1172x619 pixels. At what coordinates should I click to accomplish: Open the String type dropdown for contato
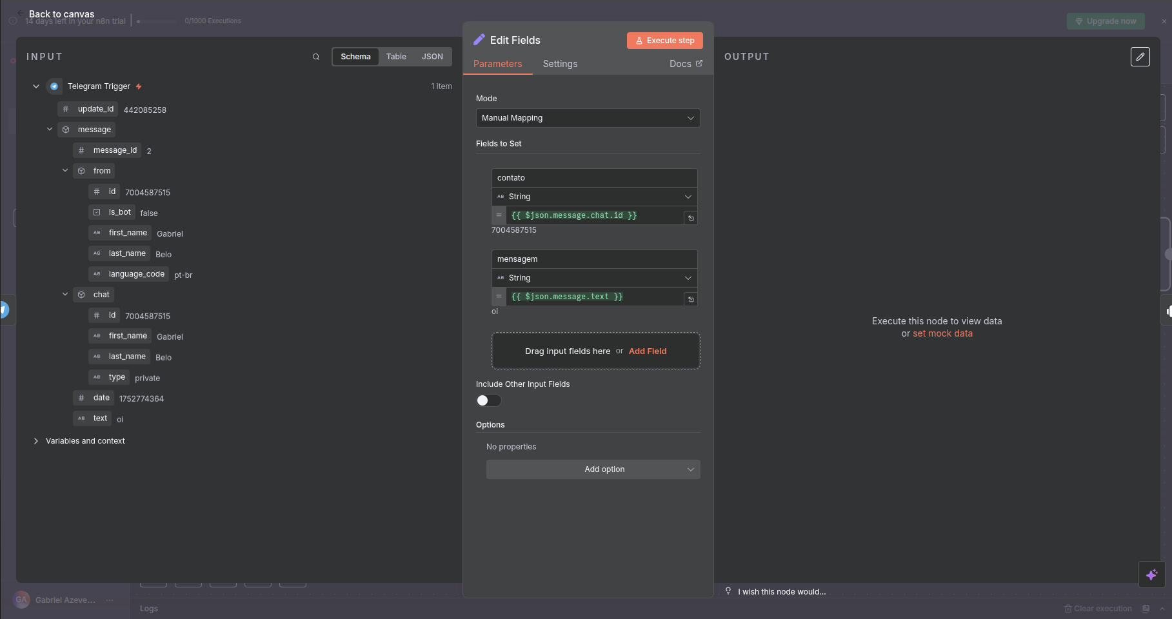pyautogui.click(x=594, y=197)
